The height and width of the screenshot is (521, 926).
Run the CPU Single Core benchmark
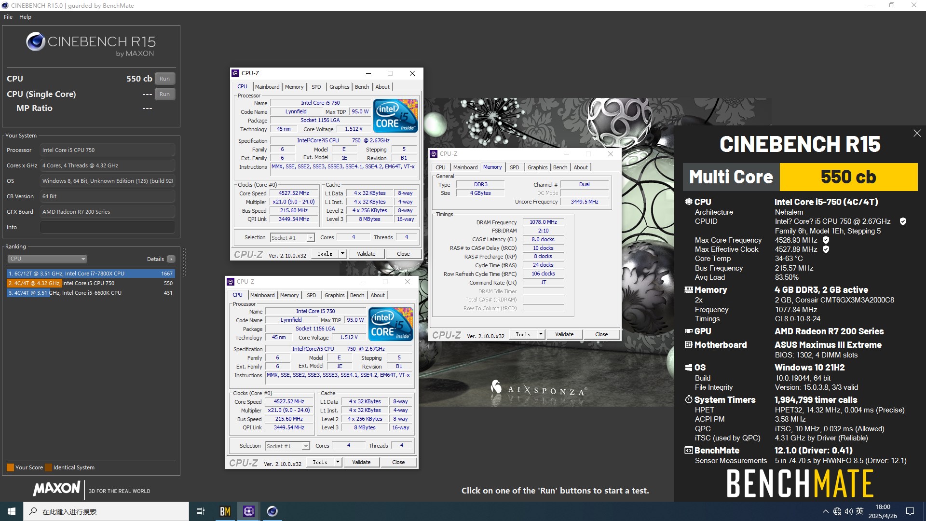click(165, 94)
